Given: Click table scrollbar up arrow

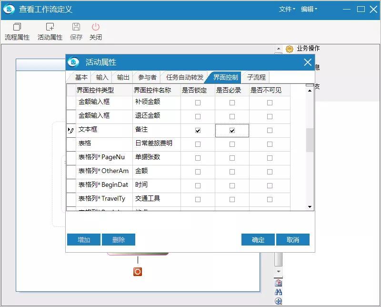Looking at the screenshot, I should [310, 91].
